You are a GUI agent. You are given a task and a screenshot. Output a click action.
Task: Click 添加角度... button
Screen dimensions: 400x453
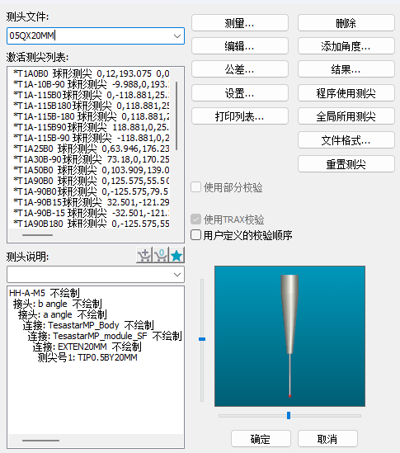tap(346, 46)
